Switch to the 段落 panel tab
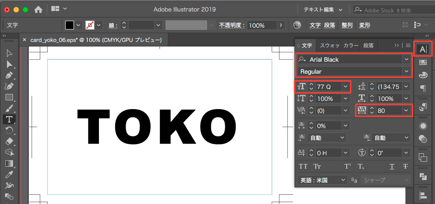The width and height of the screenshot is (435, 204). (368, 46)
